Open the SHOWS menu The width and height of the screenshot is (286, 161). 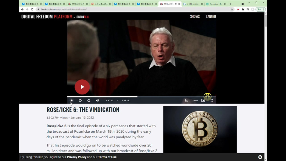(x=195, y=16)
